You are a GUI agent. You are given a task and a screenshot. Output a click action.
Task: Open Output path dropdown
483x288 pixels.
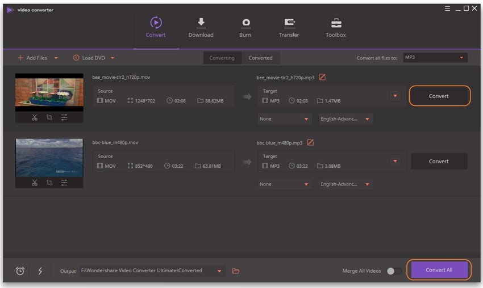(219, 271)
